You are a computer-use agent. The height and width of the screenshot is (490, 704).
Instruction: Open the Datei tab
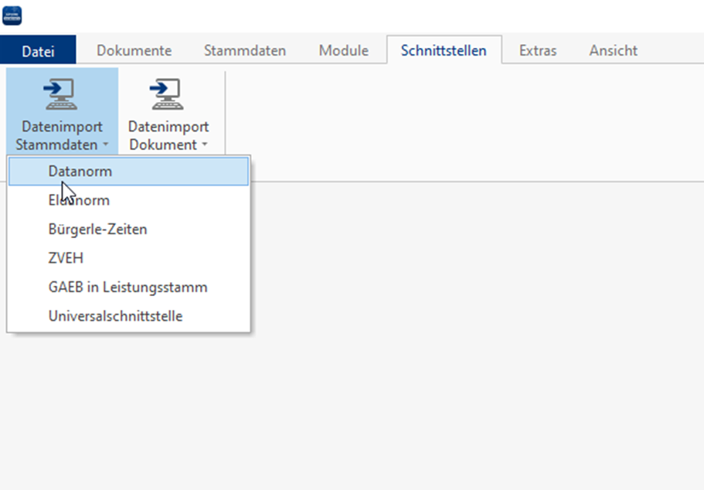point(38,50)
